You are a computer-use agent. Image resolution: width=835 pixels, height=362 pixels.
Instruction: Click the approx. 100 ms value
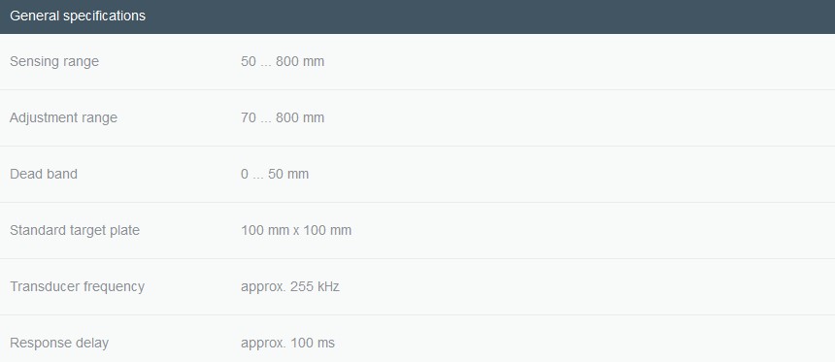click(x=288, y=343)
